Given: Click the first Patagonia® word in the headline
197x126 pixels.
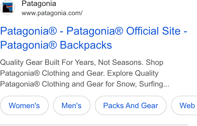Looking at the screenshot, I should click(x=28, y=31).
